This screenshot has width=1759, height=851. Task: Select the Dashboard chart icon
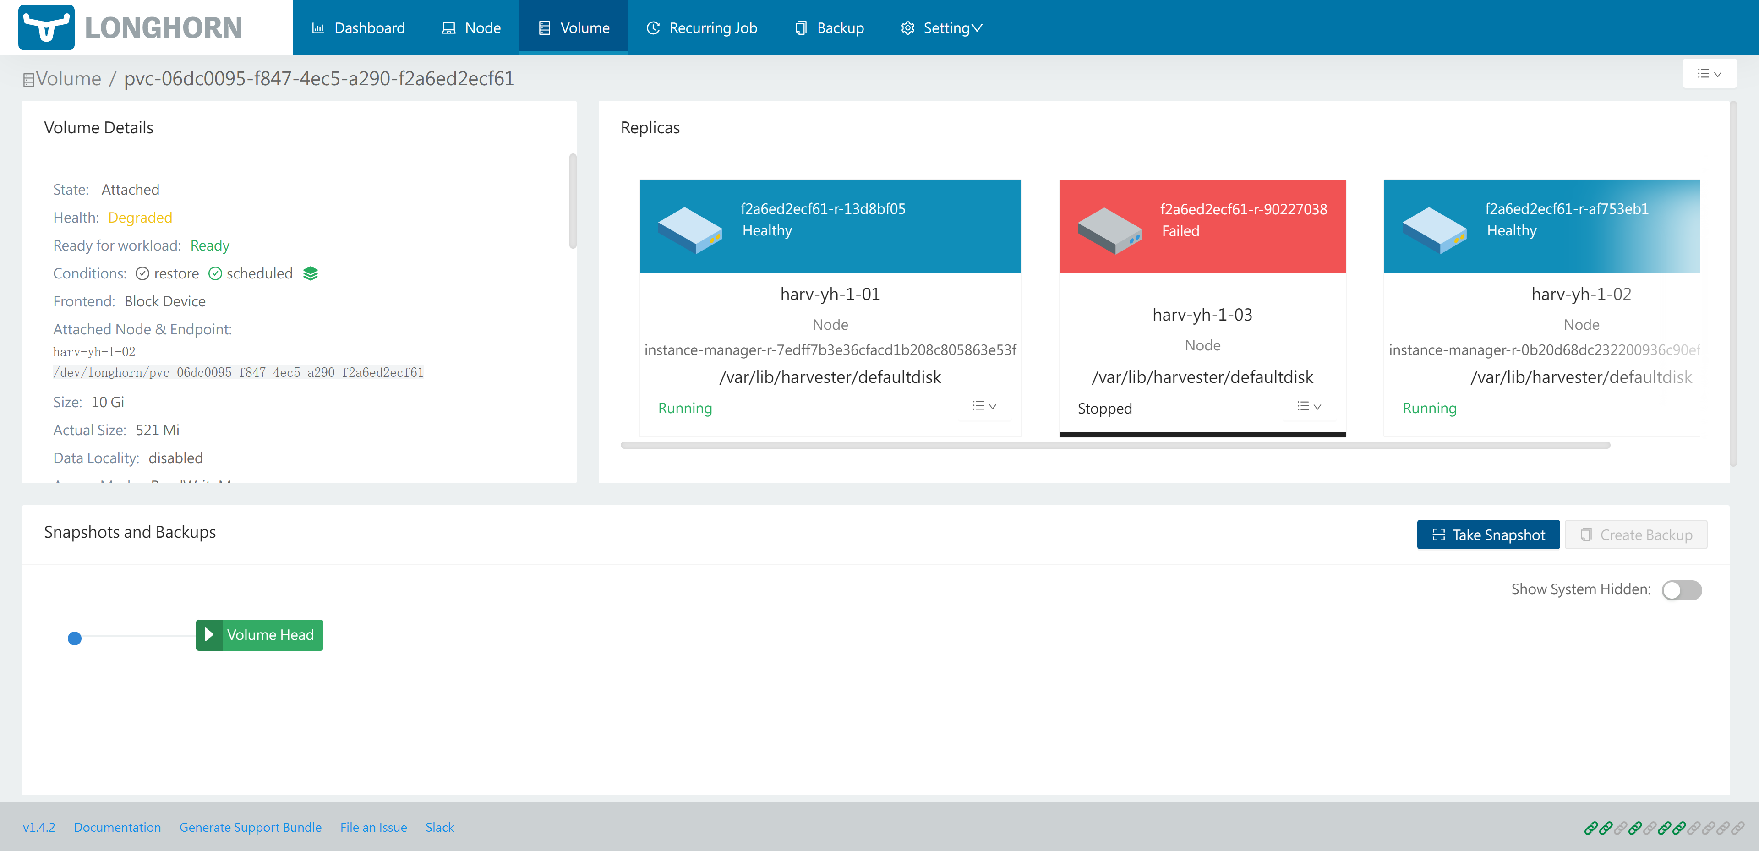pos(318,27)
